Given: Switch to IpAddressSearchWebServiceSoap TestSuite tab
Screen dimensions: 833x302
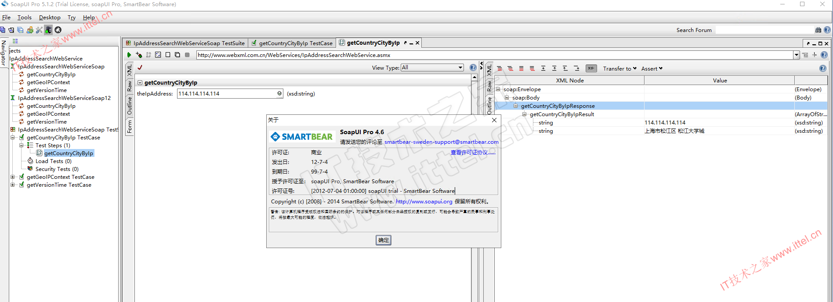Looking at the screenshot, I should [185, 43].
